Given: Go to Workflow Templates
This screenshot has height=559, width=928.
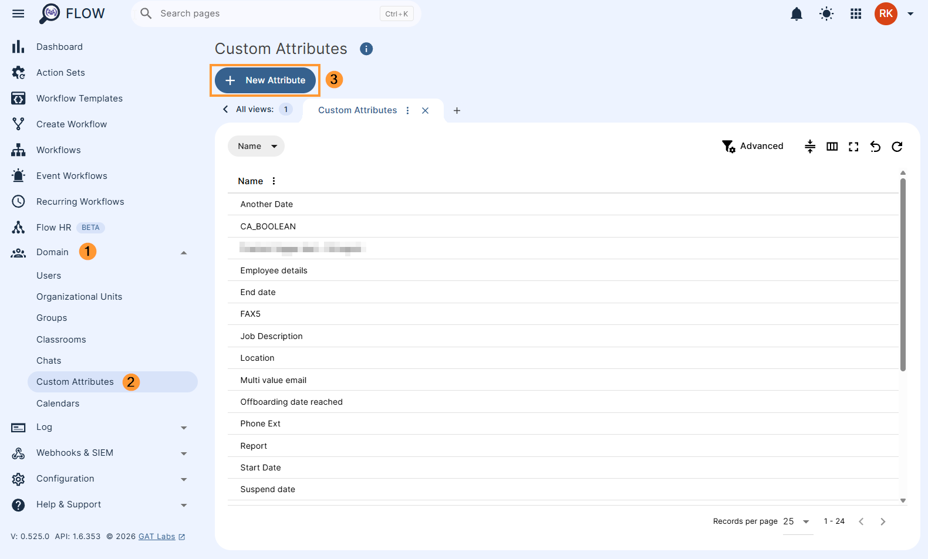Looking at the screenshot, I should pyautogui.click(x=79, y=99).
